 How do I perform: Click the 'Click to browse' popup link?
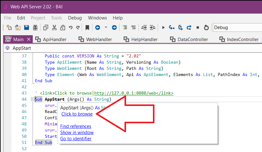pyautogui.click(x=77, y=114)
